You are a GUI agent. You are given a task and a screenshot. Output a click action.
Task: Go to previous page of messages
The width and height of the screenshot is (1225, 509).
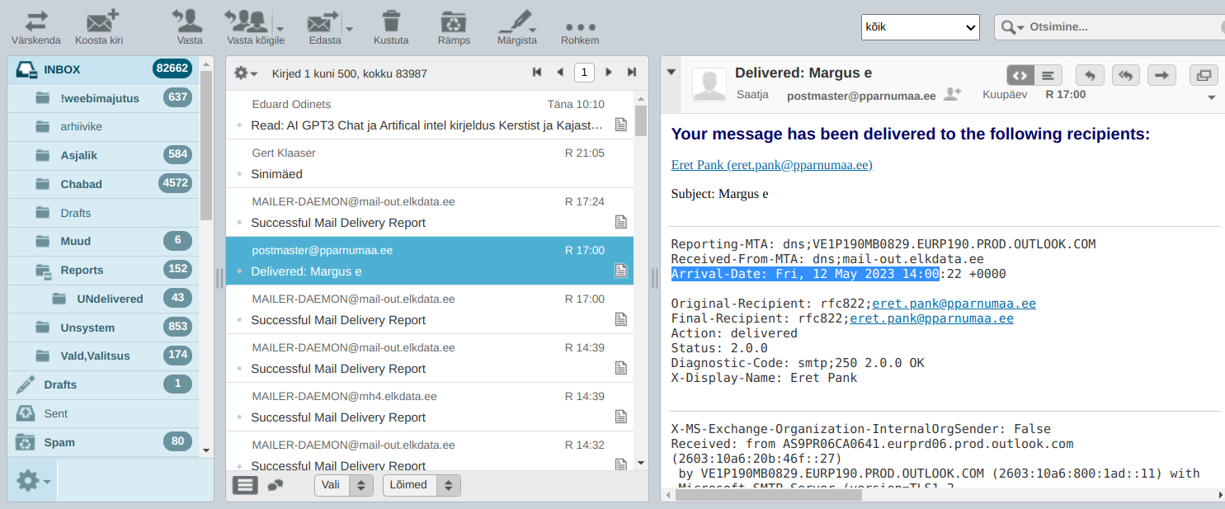coord(560,73)
